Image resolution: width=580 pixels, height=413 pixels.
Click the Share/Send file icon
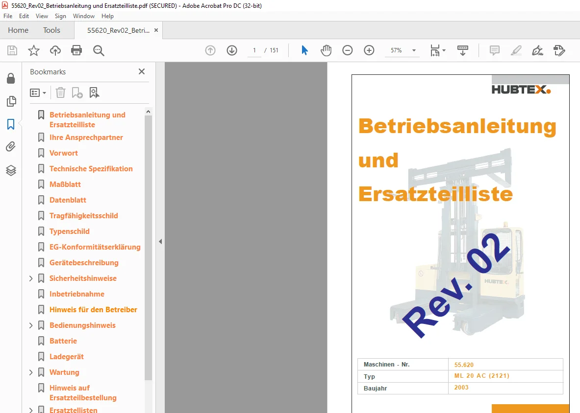(559, 50)
